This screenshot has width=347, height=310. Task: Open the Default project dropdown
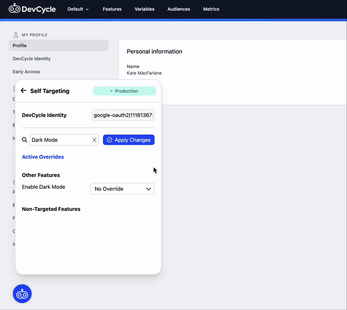tap(78, 9)
